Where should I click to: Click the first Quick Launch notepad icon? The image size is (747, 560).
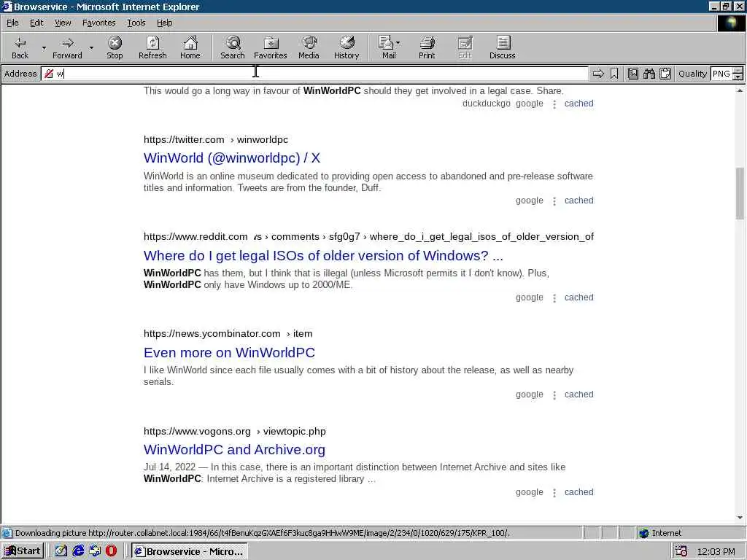pos(61,551)
